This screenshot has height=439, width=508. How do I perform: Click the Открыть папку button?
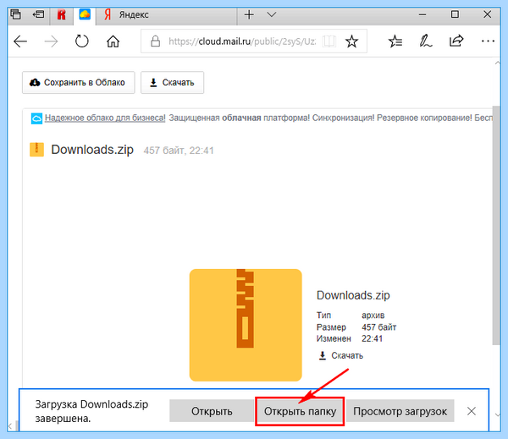(300, 411)
